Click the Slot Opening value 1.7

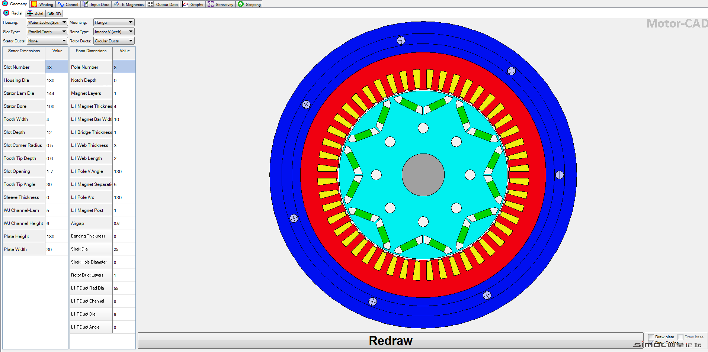pyautogui.click(x=57, y=171)
